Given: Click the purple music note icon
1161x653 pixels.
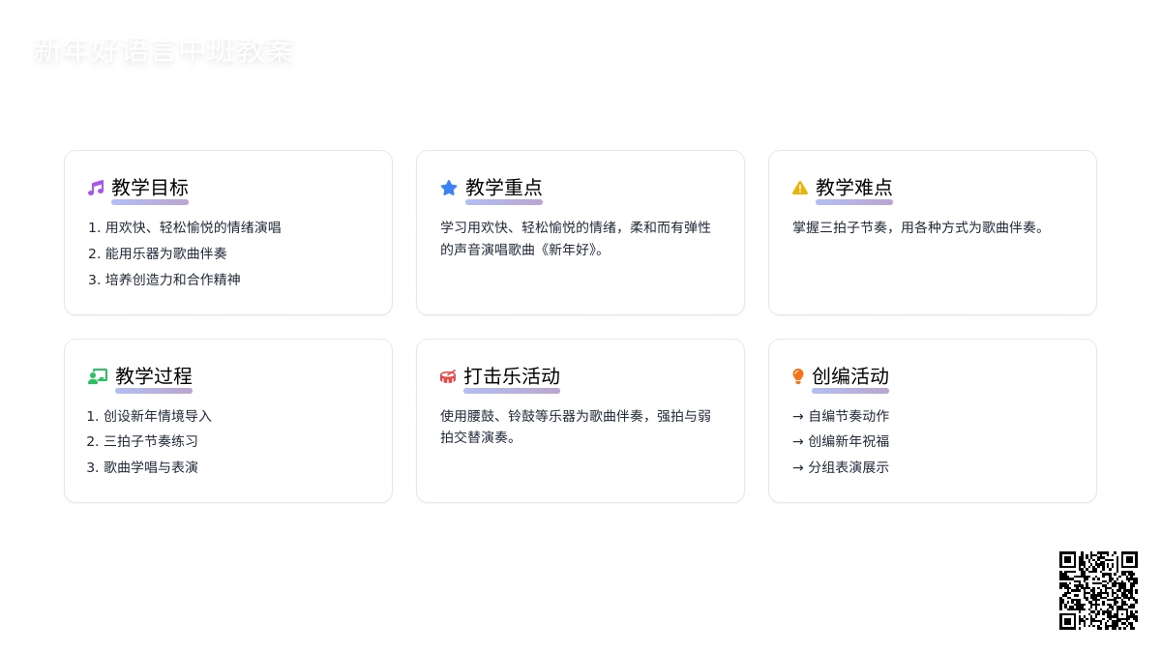Looking at the screenshot, I should click(x=96, y=188).
